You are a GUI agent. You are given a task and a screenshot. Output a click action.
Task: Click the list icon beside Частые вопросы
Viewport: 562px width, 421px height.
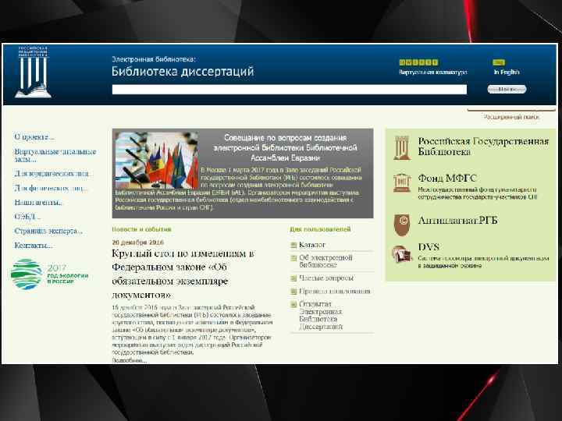click(x=293, y=278)
